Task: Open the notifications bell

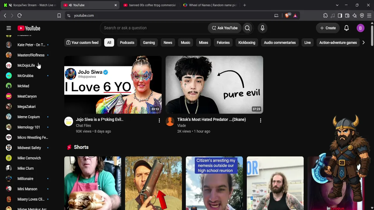Action: (x=347, y=28)
